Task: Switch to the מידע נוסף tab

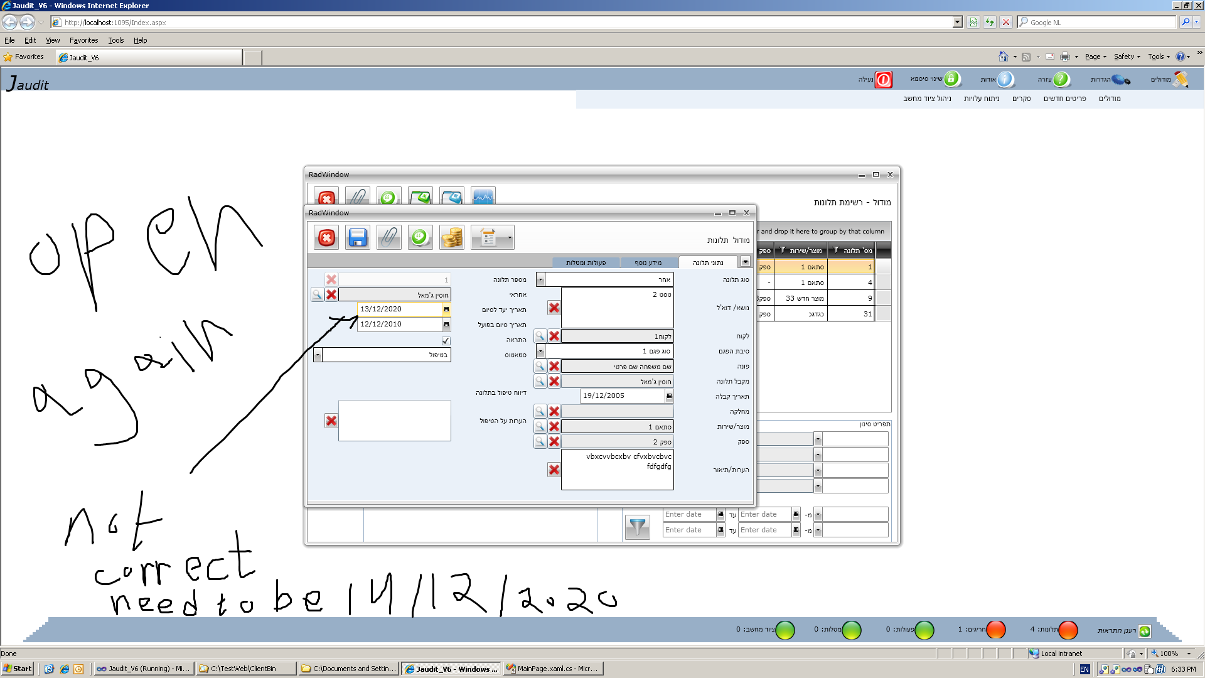Action: coord(648,262)
